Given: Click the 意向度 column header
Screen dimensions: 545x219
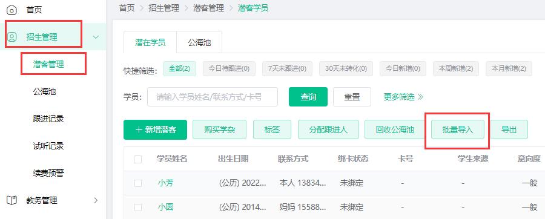Looking at the screenshot, I should [529, 159].
